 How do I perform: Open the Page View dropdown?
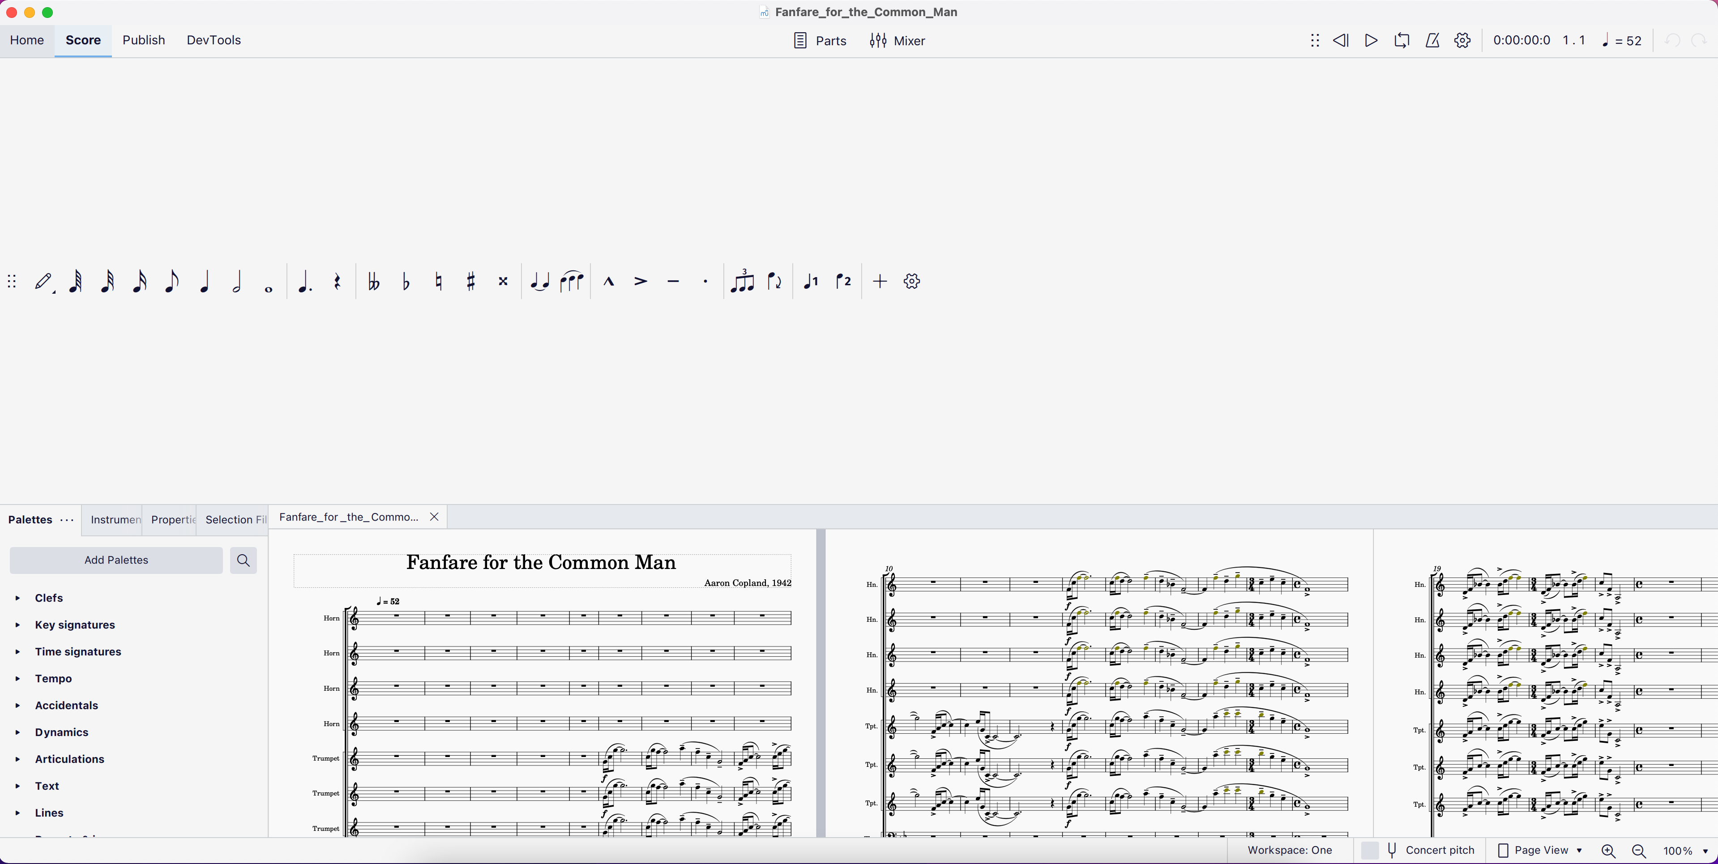[1541, 850]
